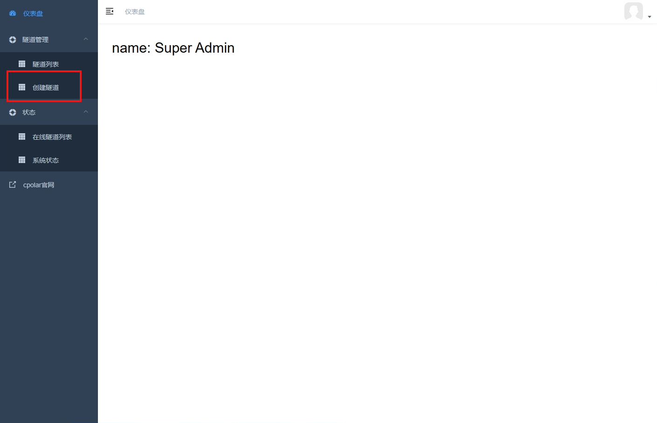Screen dimensions: 657x423
Task: Select the 创建隧道 menu item
Action: pyautogui.click(x=46, y=88)
